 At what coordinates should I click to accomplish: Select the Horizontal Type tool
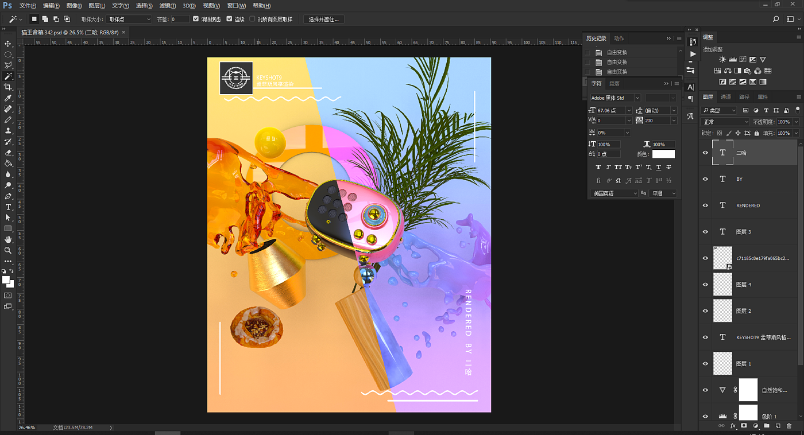coord(8,207)
